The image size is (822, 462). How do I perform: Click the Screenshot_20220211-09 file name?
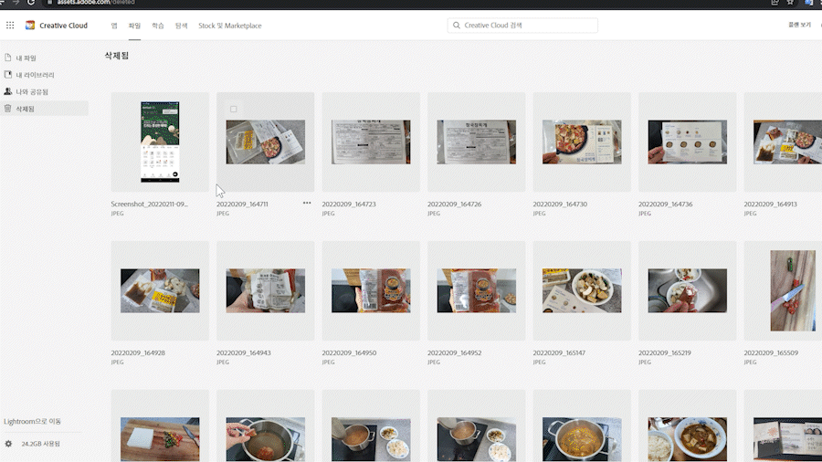pos(150,204)
